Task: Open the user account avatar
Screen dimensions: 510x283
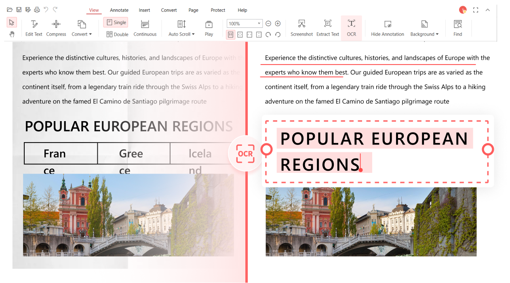Action: point(463,10)
